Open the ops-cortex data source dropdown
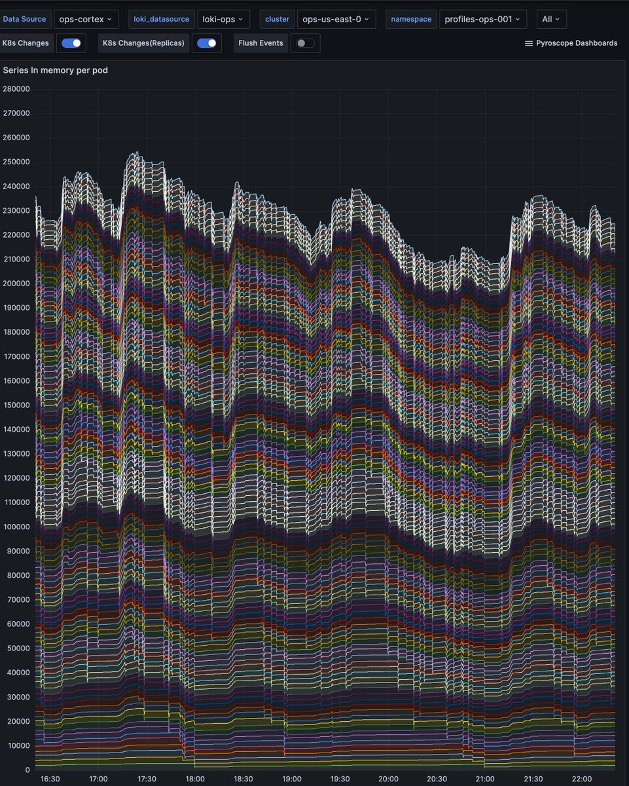The image size is (629, 786). pos(85,19)
